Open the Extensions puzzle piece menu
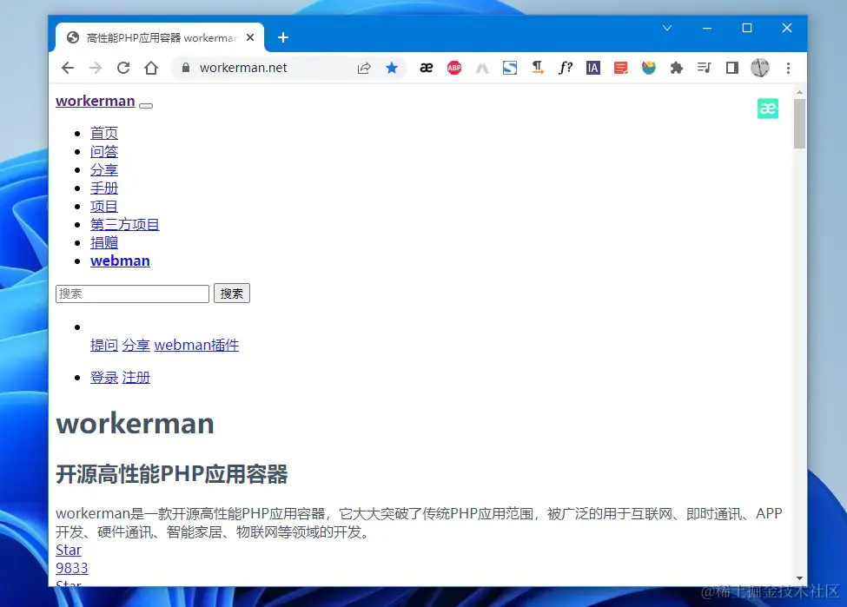The height and width of the screenshot is (607, 847). pos(677,68)
